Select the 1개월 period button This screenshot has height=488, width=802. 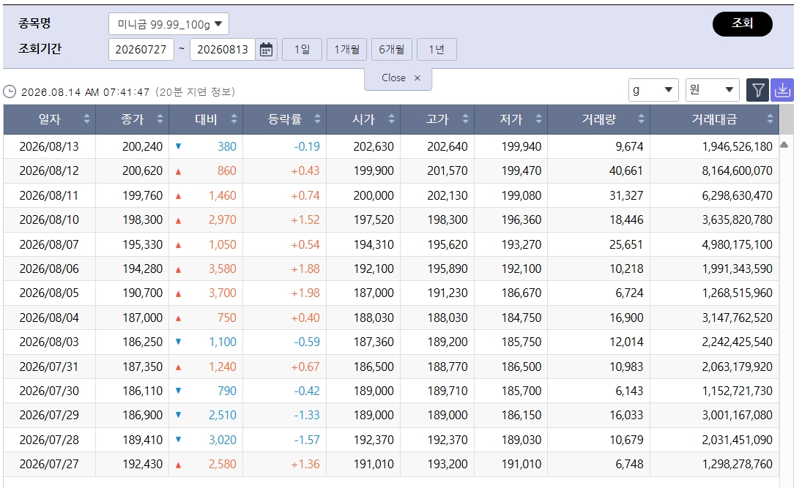[346, 50]
